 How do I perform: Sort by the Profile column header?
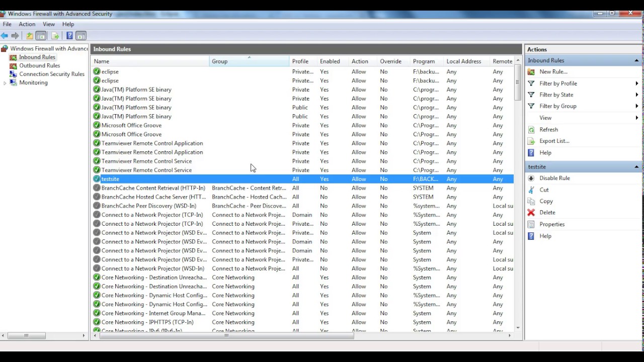point(303,61)
